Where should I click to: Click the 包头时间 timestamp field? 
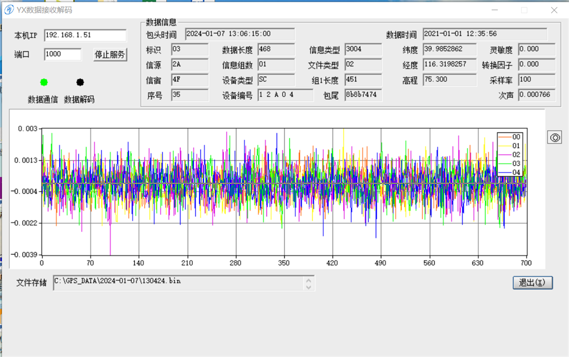pos(240,34)
